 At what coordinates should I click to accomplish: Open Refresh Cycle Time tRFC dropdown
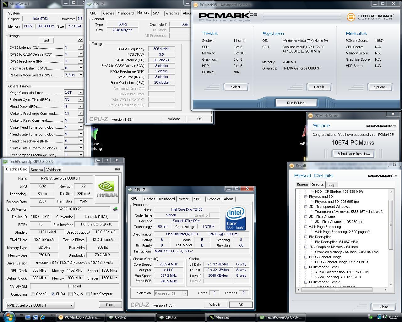point(80,99)
